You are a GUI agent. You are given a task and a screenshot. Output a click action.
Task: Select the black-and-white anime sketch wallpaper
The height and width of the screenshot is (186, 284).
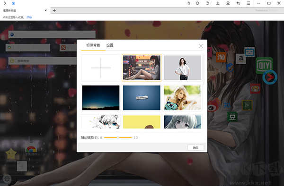pos(101,122)
